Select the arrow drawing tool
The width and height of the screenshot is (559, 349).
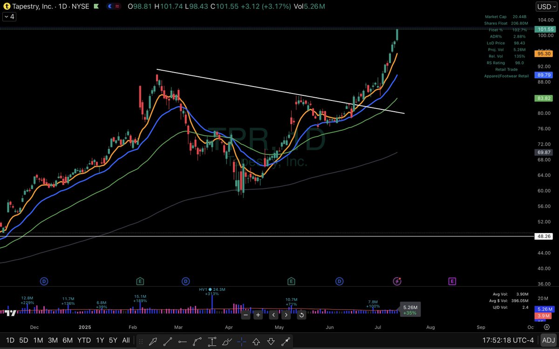click(x=154, y=341)
